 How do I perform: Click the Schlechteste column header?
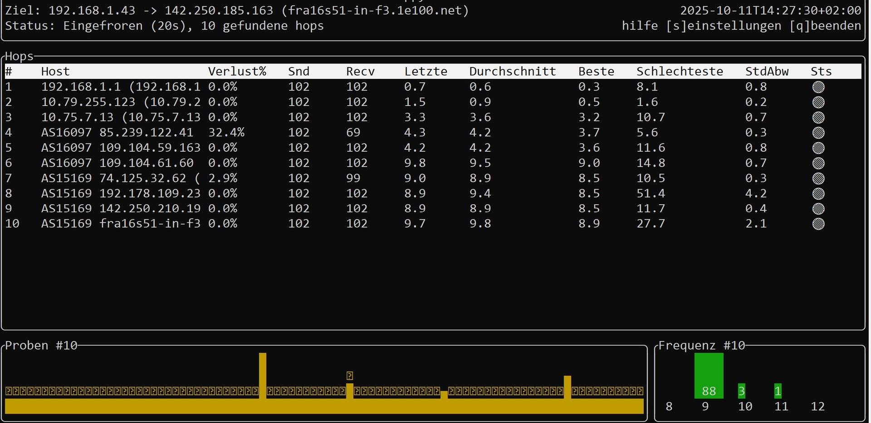[x=680, y=72]
